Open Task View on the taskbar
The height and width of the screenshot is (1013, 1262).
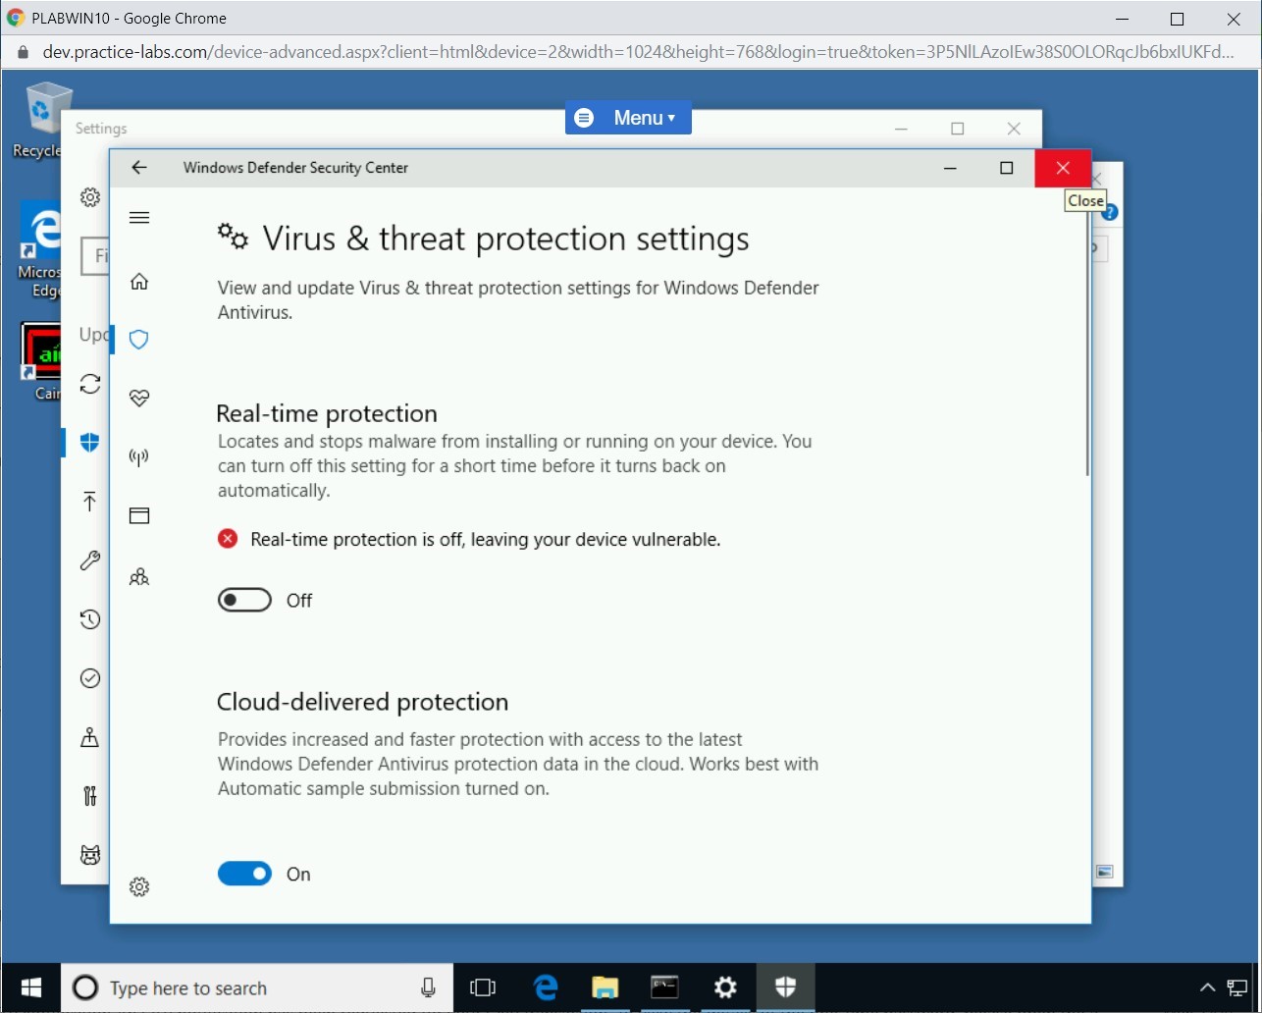483,987
